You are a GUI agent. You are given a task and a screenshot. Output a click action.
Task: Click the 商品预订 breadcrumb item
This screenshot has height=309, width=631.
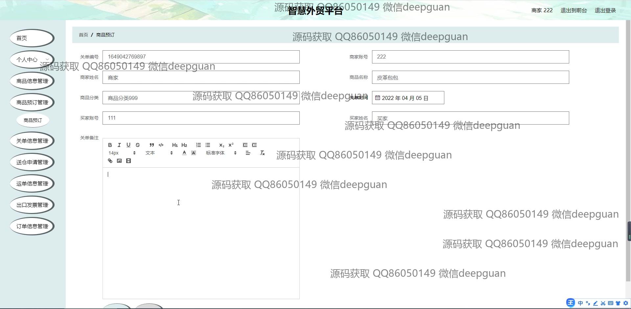(105, 35)
